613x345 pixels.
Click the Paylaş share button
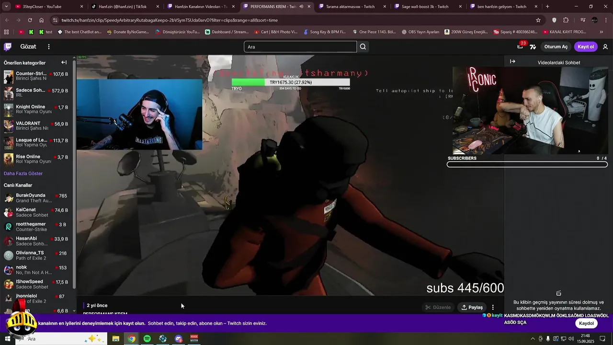tap(472, 307)
